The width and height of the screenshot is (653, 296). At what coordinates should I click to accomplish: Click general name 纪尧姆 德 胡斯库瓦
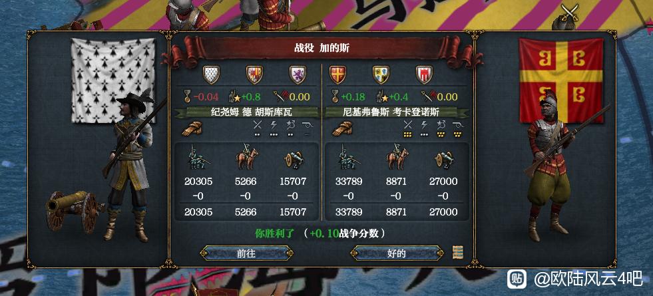(246, 112)
